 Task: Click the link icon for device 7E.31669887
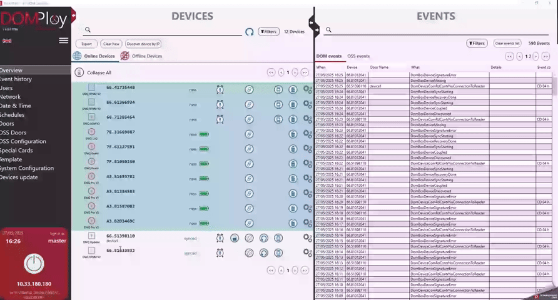249,134
